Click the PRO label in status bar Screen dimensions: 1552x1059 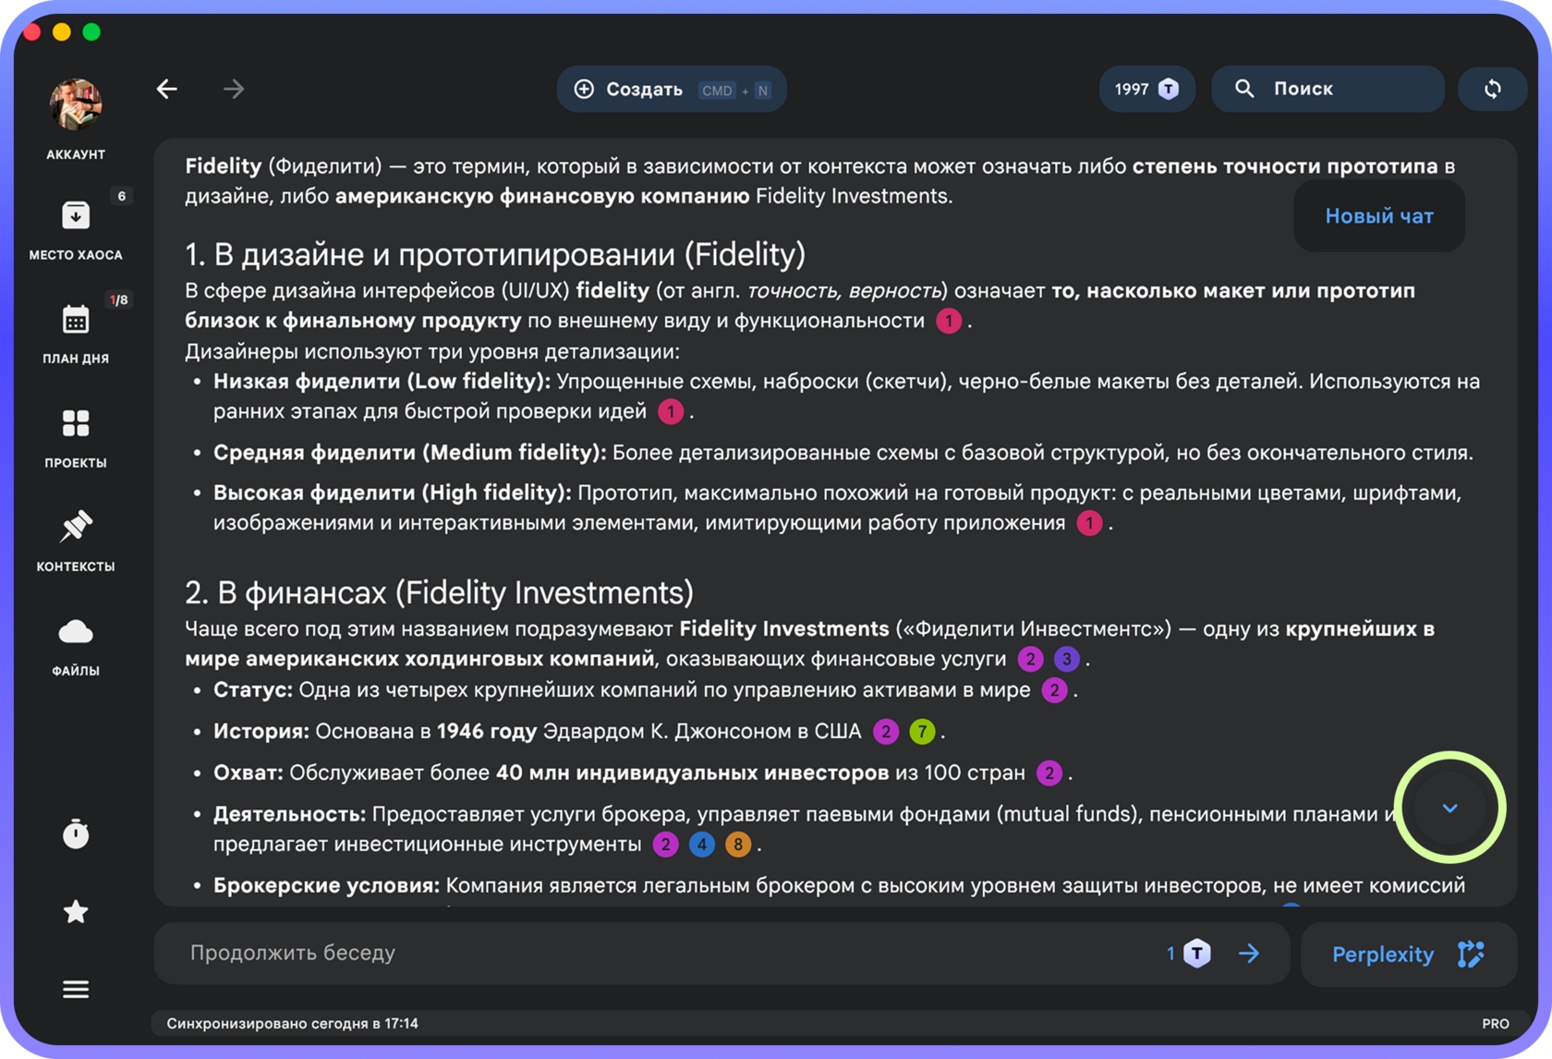[x=1496, y=1024]
